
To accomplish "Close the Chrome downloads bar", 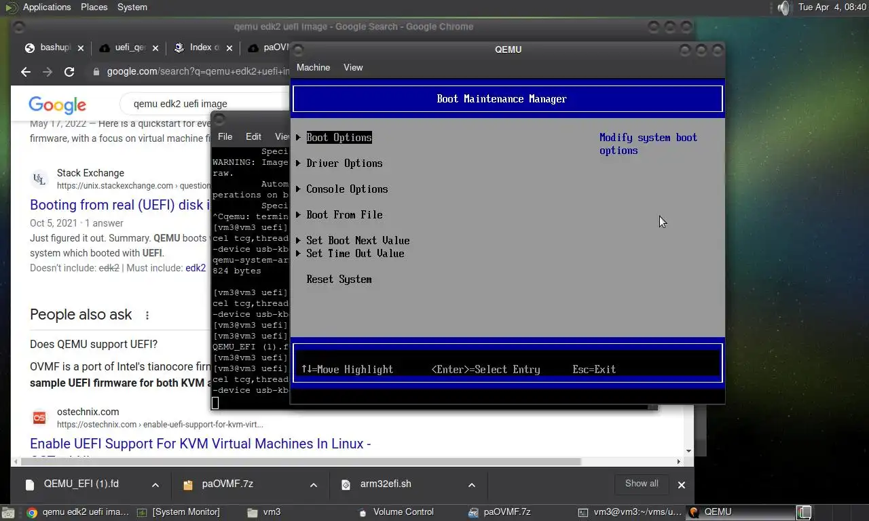I will 682,484.
